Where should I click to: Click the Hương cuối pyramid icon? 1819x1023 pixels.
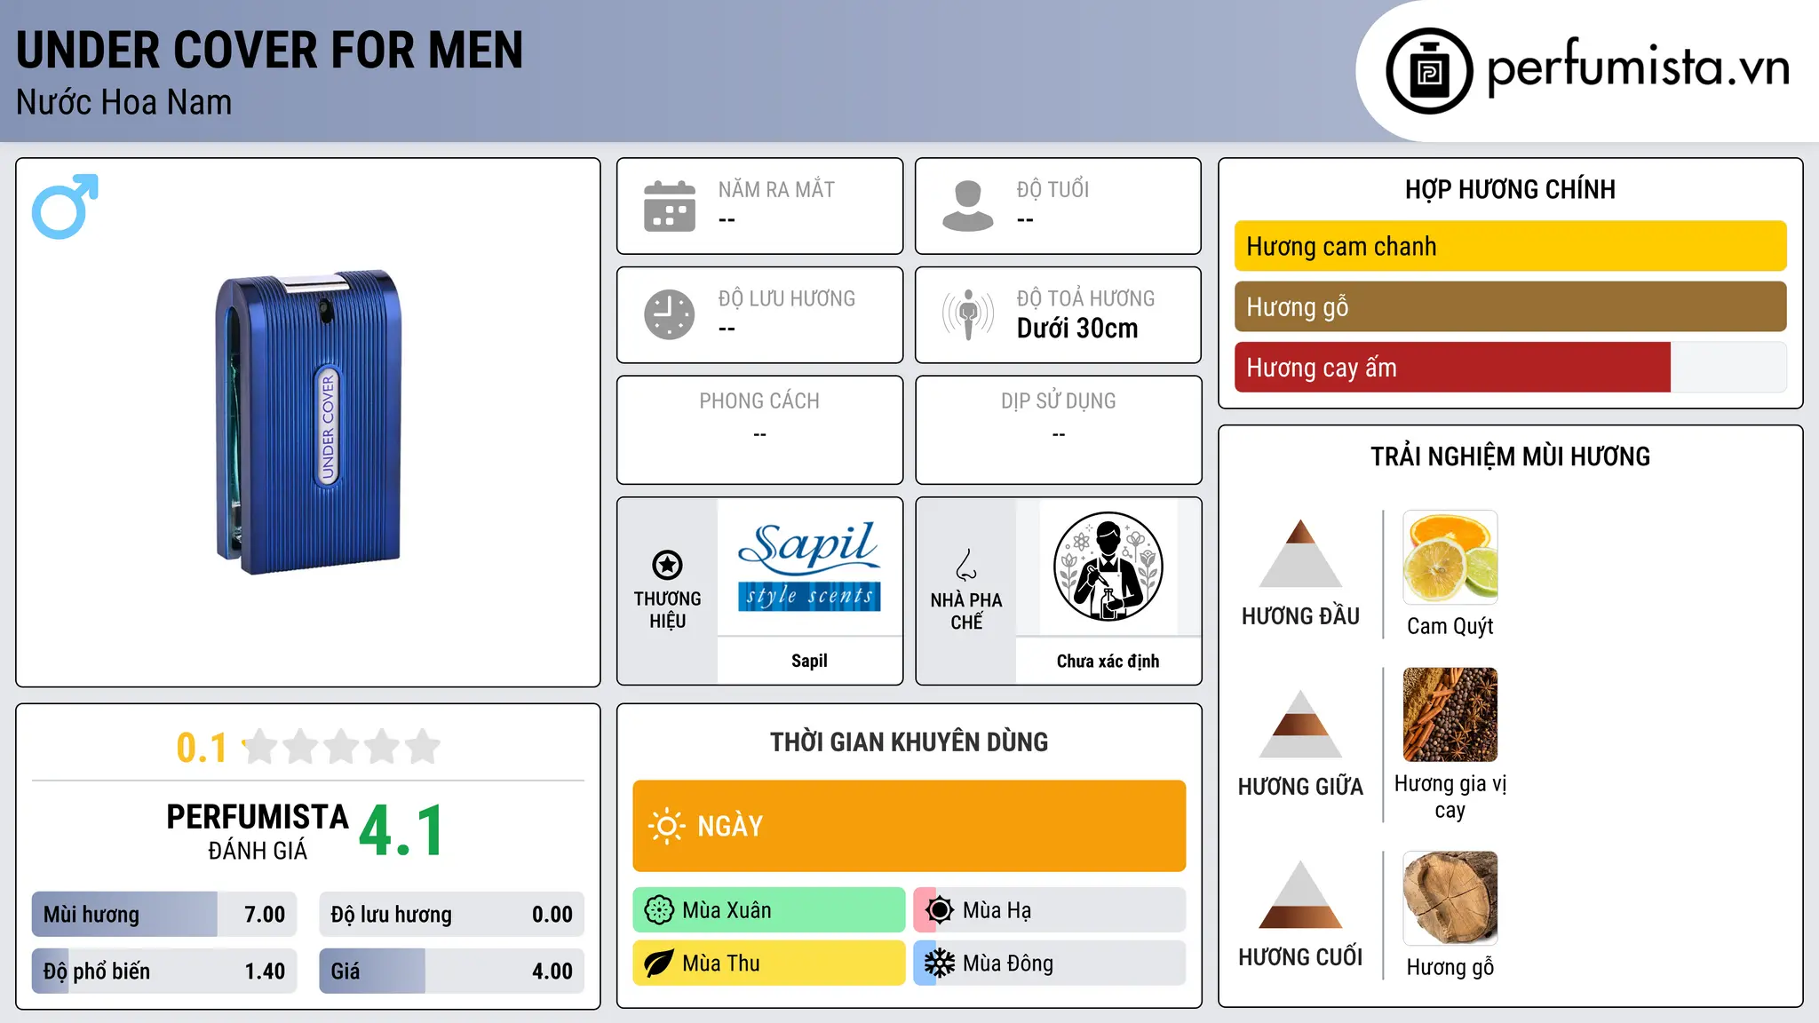[x=1300, y=894]
